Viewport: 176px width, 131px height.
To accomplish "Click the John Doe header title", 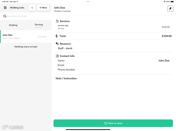I will 60,8.
